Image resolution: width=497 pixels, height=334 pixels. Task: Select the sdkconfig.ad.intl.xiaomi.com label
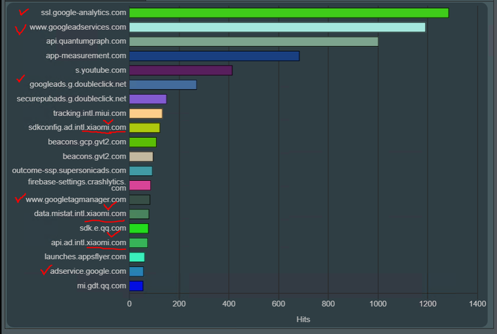pos(77,128)
